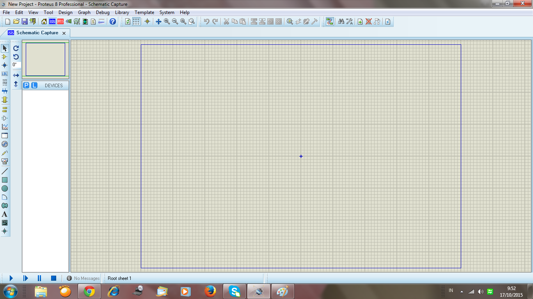Select the Text Script Mode tool
533x299 pixels.
click(x=5, y=82)
